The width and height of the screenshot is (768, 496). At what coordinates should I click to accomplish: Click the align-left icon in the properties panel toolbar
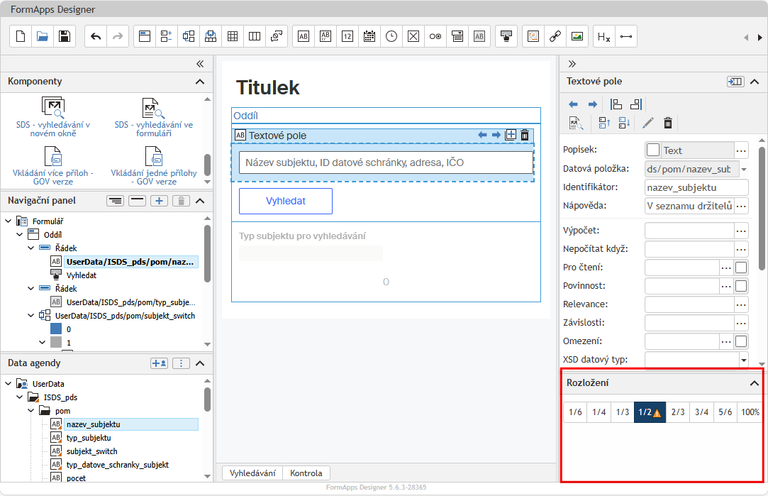[x=616, y=104]
